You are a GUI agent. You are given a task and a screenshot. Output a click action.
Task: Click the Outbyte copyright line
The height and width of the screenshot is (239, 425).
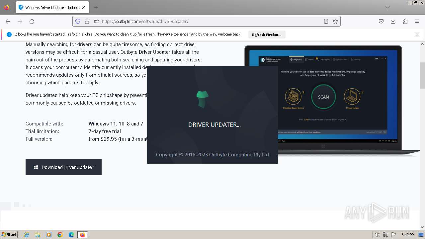pos(212,155)
